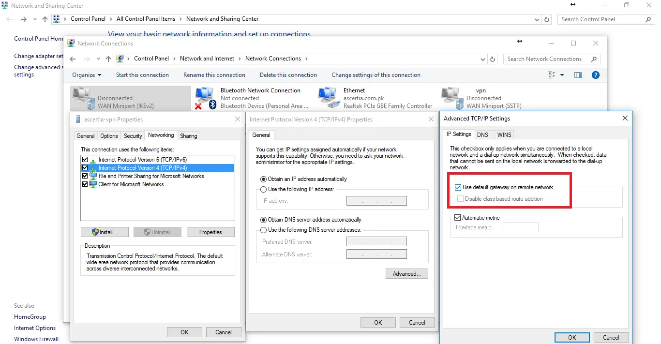Click the Up arrow in Network Connections window
This screenshot has height=344, width=661.
click(108, 59)
